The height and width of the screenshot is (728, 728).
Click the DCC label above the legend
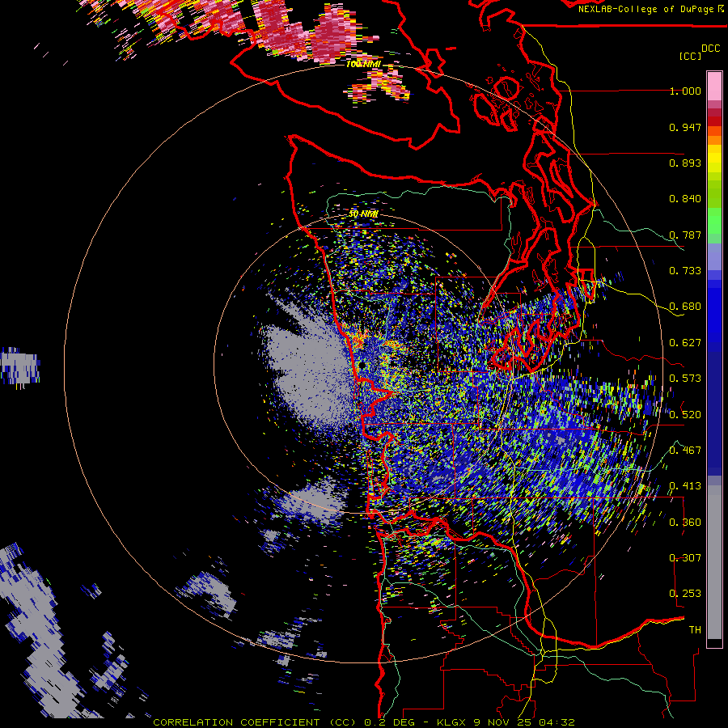[710, 49]
